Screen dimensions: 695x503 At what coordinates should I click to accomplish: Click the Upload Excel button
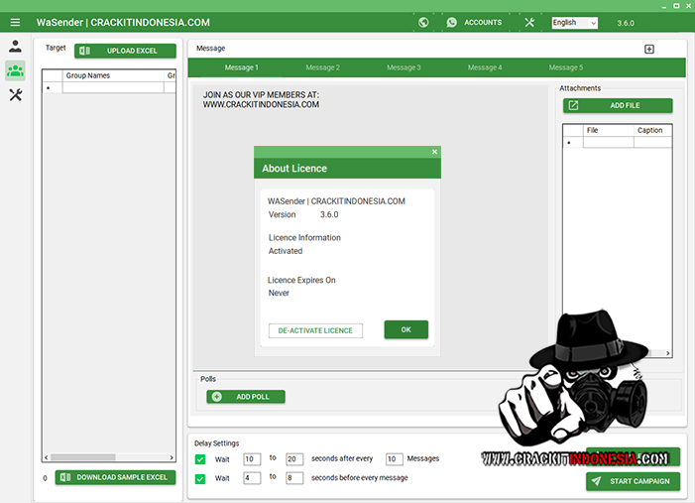point(125,51)
